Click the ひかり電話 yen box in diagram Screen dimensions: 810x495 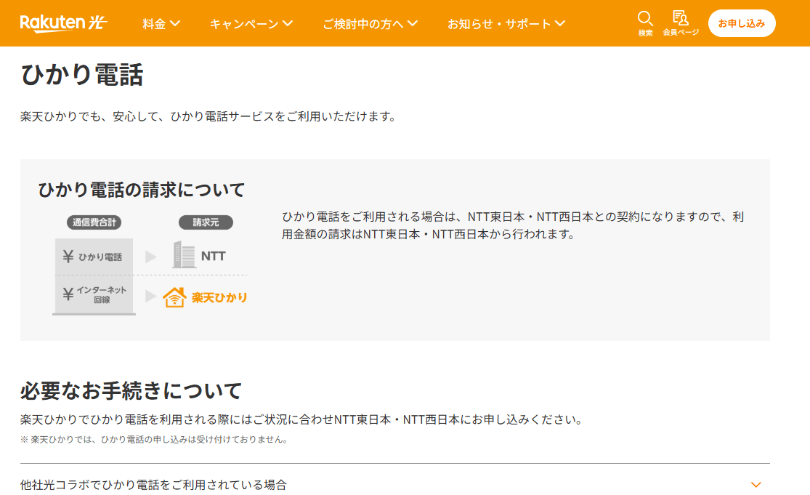(x=94, y=257)
